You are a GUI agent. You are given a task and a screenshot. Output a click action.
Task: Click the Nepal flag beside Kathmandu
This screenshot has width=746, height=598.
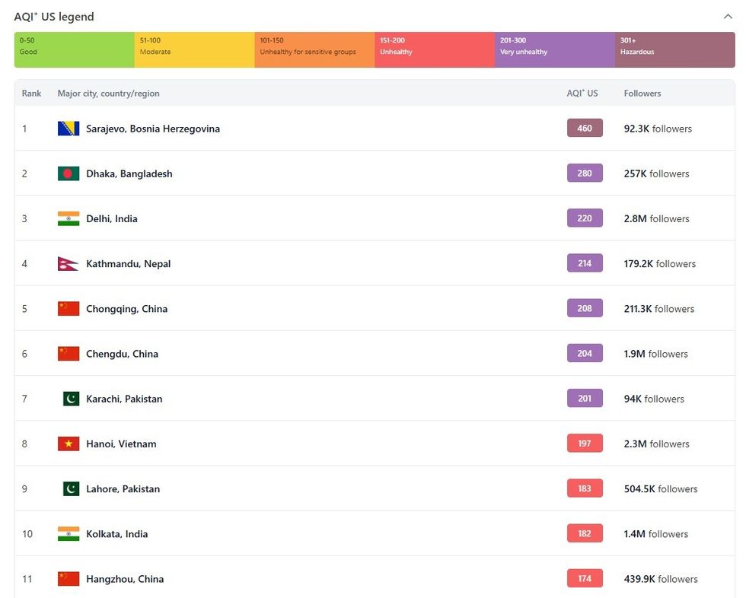pos(68,264)
